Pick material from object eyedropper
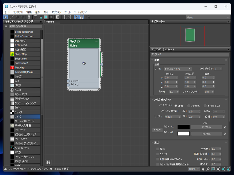Screen dimensions: 234x175 [x=12, y=17]
